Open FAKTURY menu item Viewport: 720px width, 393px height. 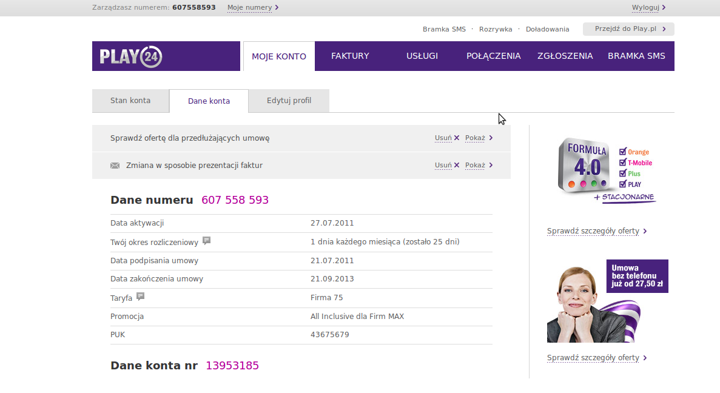351,56
